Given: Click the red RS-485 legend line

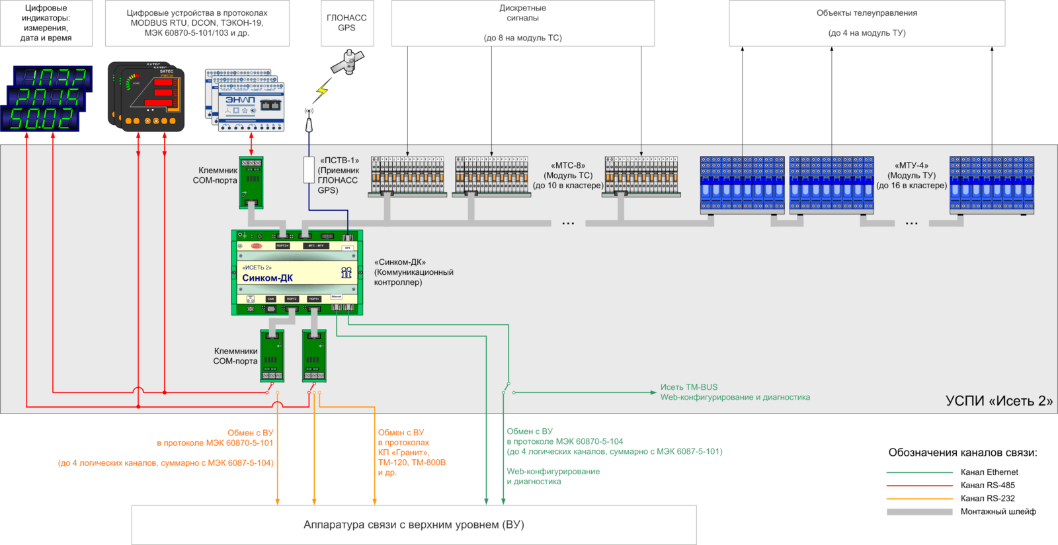Looking at the screenshot, I should (919, 486).
